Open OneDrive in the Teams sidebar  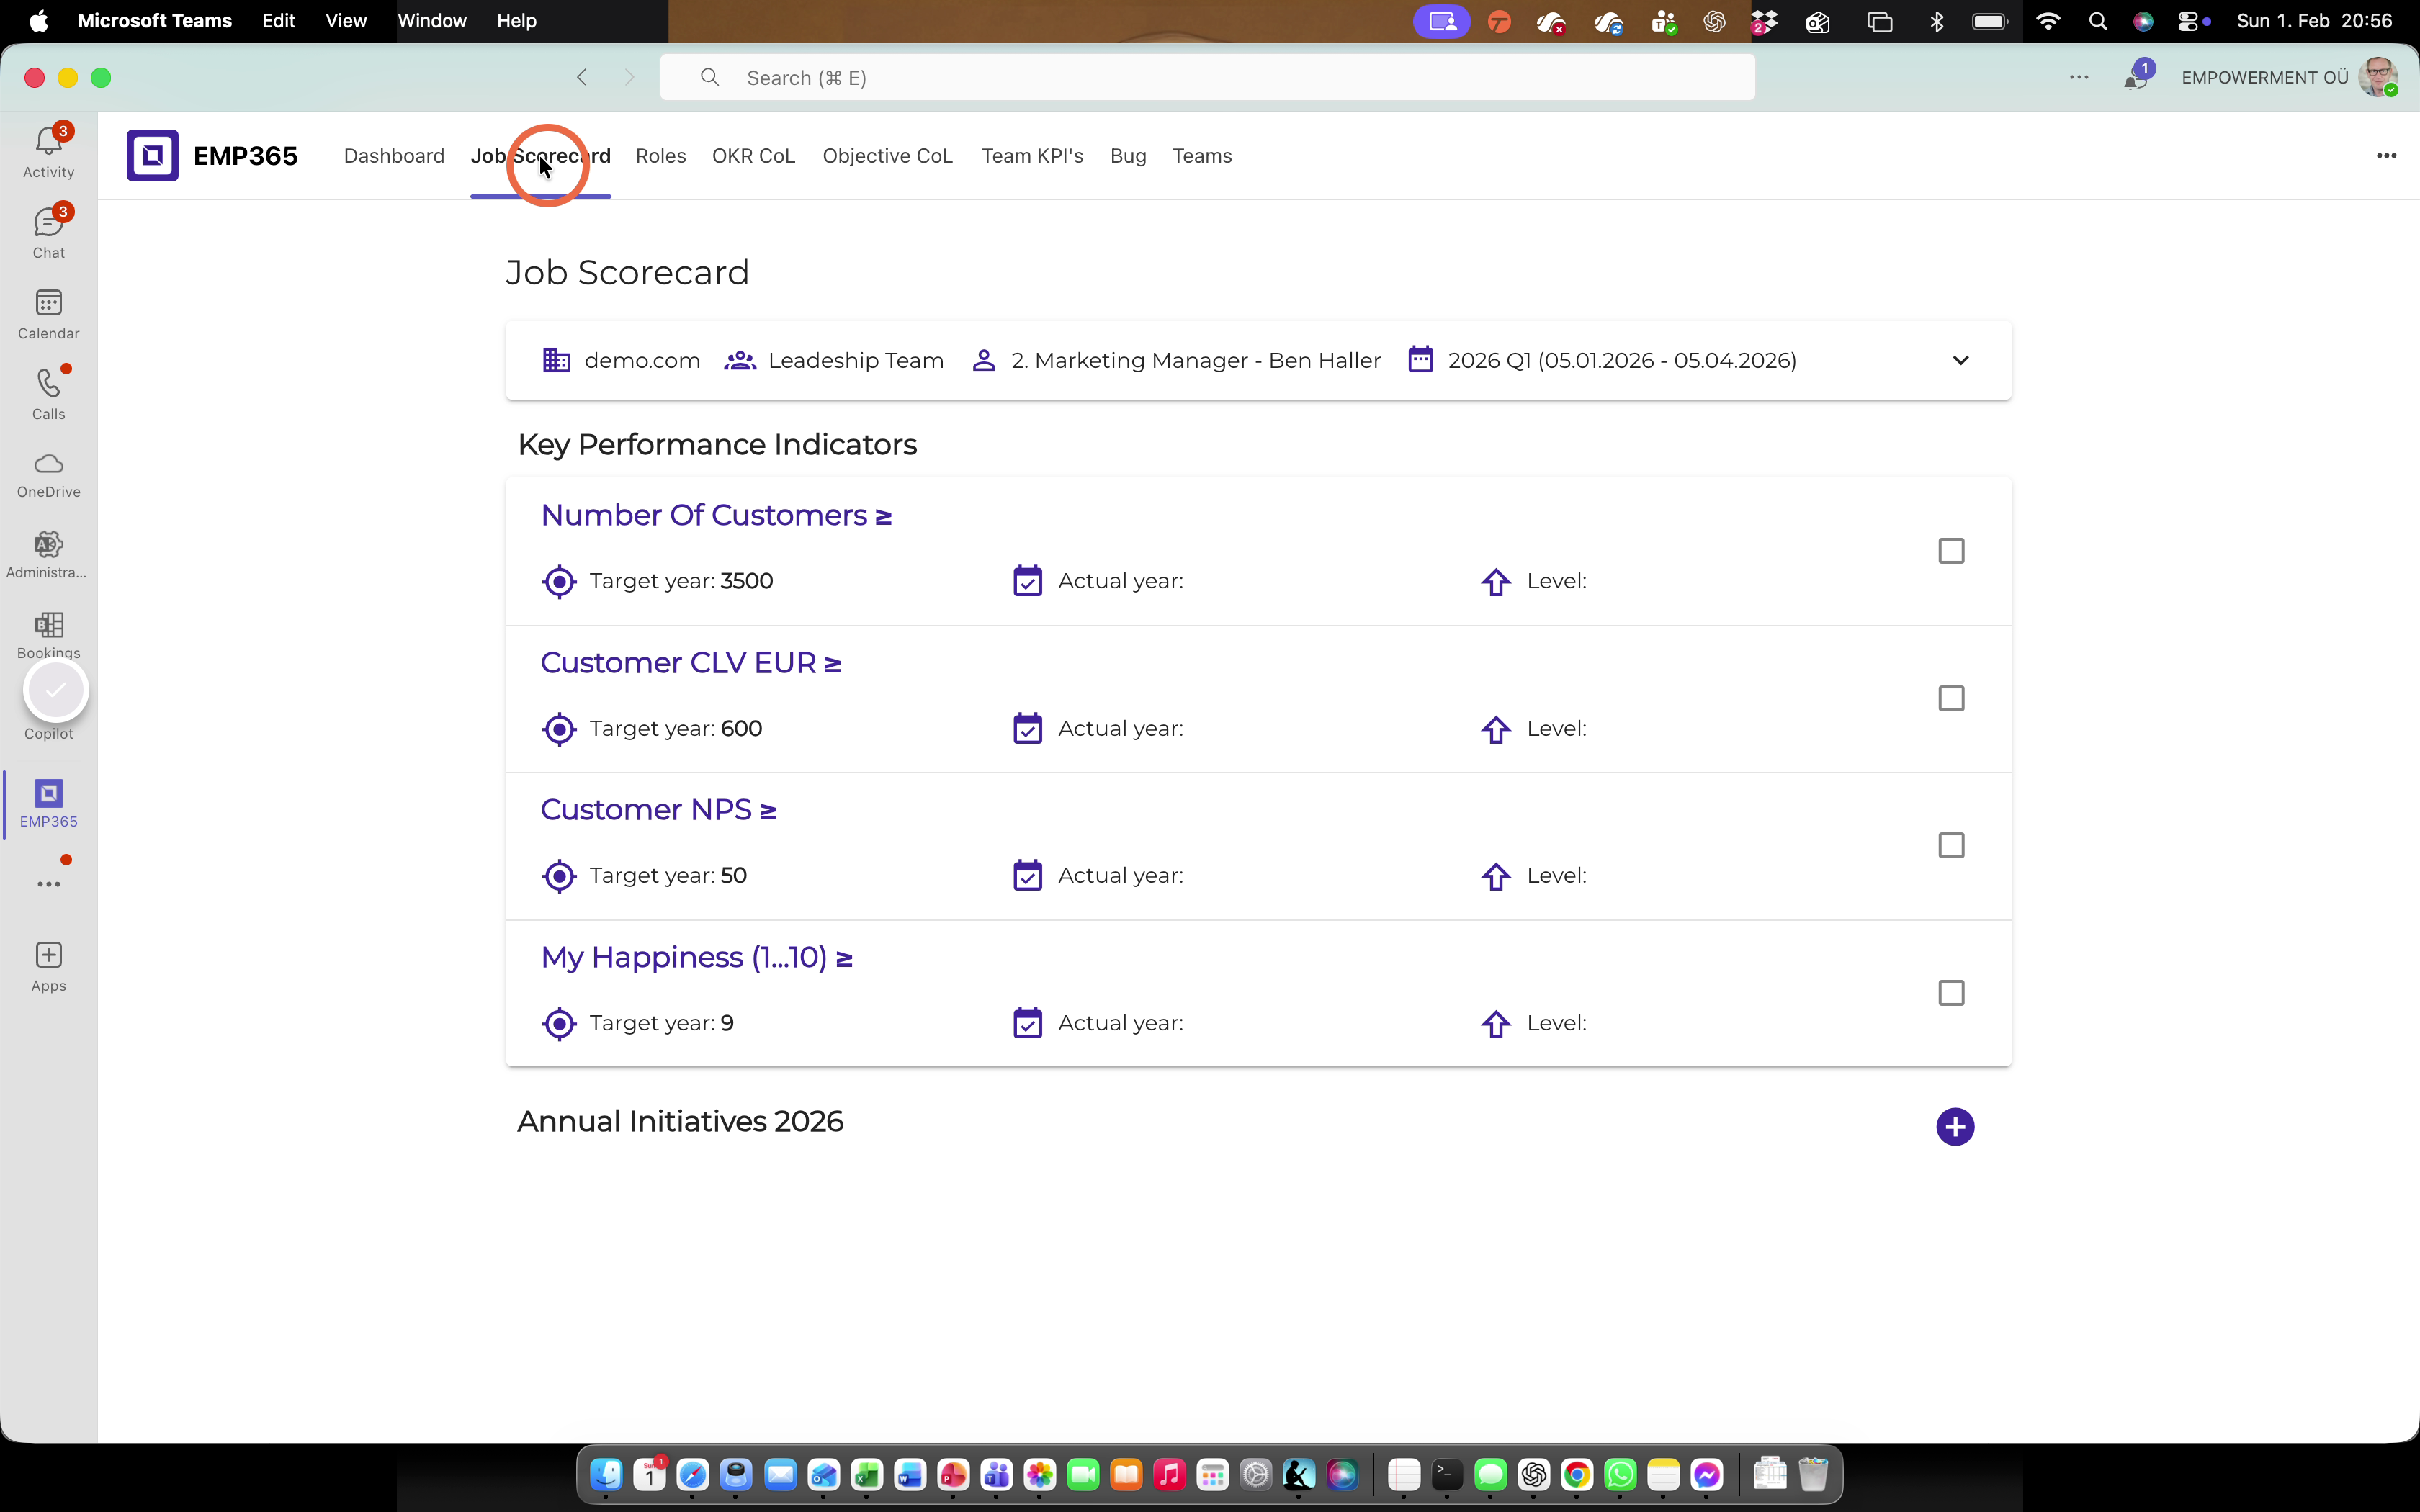pyautogui.click(x=48, y=475)
